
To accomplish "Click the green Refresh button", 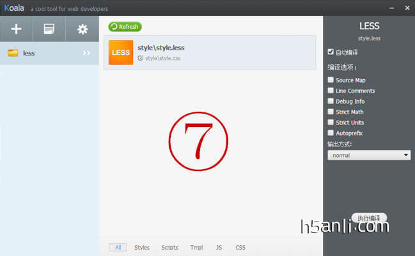I will (125, 27).
